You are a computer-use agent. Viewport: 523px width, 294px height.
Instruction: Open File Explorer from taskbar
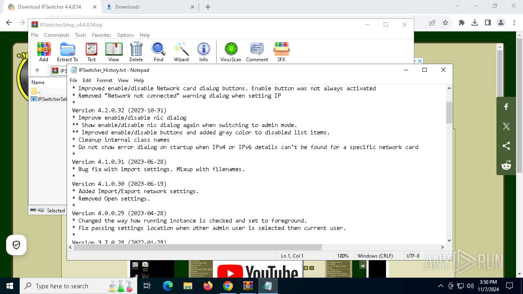(188, 286)
